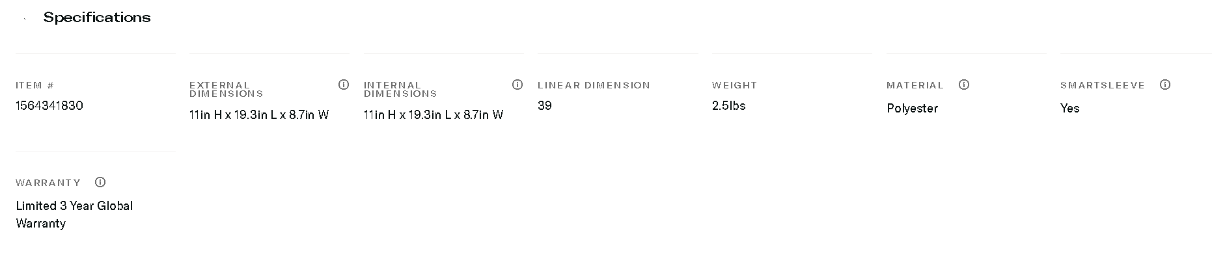1212x262 pixels.
Task: Click the SMARTSLEEVE label text
Action: pyautogui.click(x=1102, y=85)
